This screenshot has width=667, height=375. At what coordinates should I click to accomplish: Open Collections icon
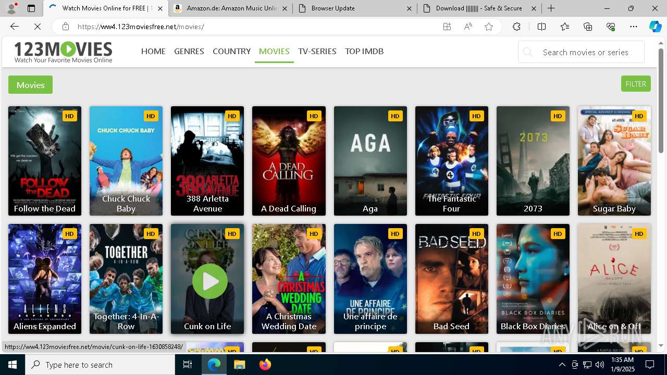588,27
